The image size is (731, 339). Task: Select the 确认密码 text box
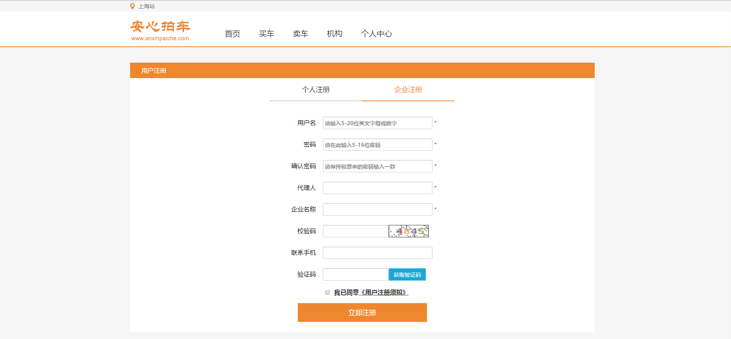[x=378, y=166]
